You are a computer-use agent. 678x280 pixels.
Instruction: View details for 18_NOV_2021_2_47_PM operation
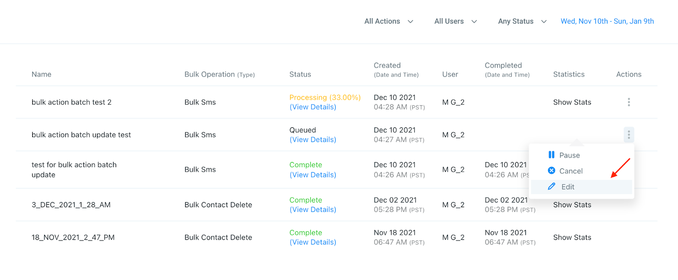[313, 242]
